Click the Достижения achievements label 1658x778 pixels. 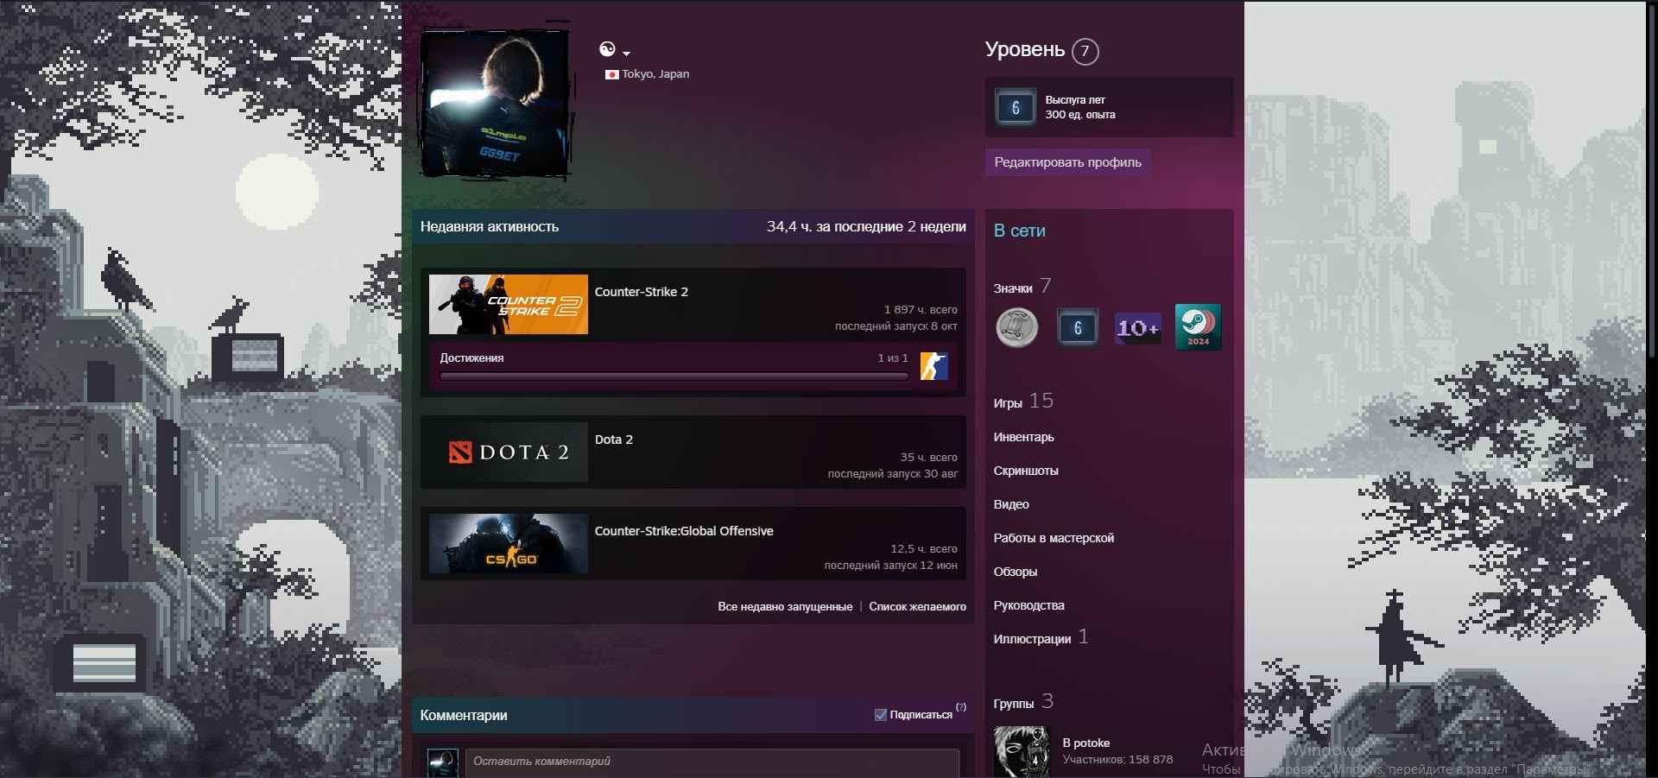pyautogui.click(x=471, y=358)
